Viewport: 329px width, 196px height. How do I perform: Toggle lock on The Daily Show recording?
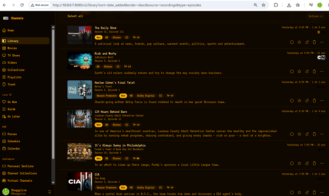coord(307,42)
